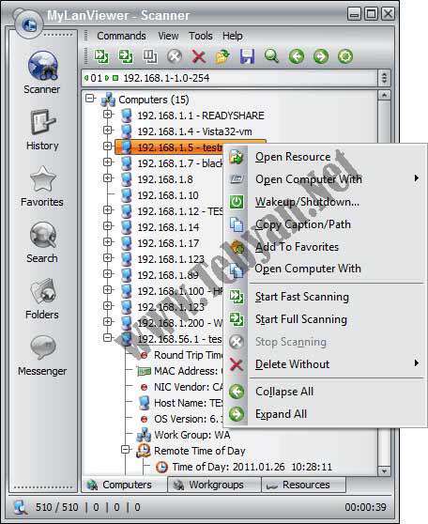Expand the 192.168.1.14 node
This screenshot has height=524, width=428.
(x=107, y=226)
